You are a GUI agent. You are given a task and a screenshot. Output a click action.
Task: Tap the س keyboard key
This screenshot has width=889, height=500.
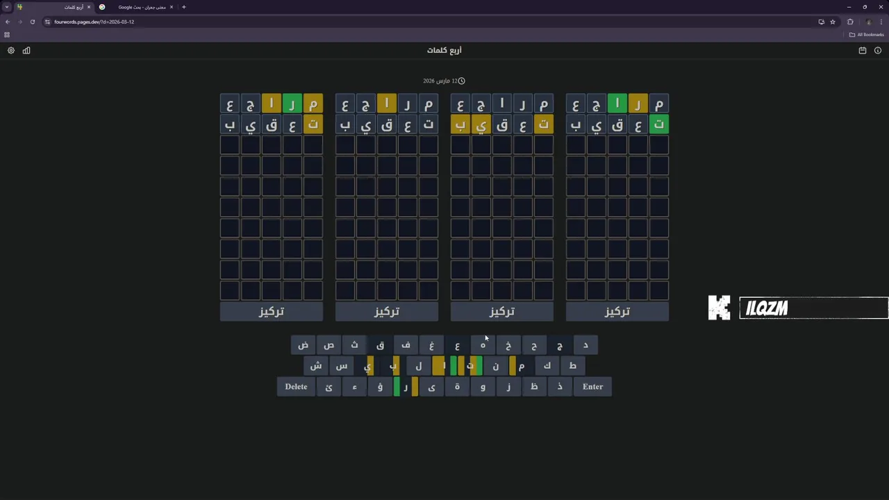tap(342, 366)
